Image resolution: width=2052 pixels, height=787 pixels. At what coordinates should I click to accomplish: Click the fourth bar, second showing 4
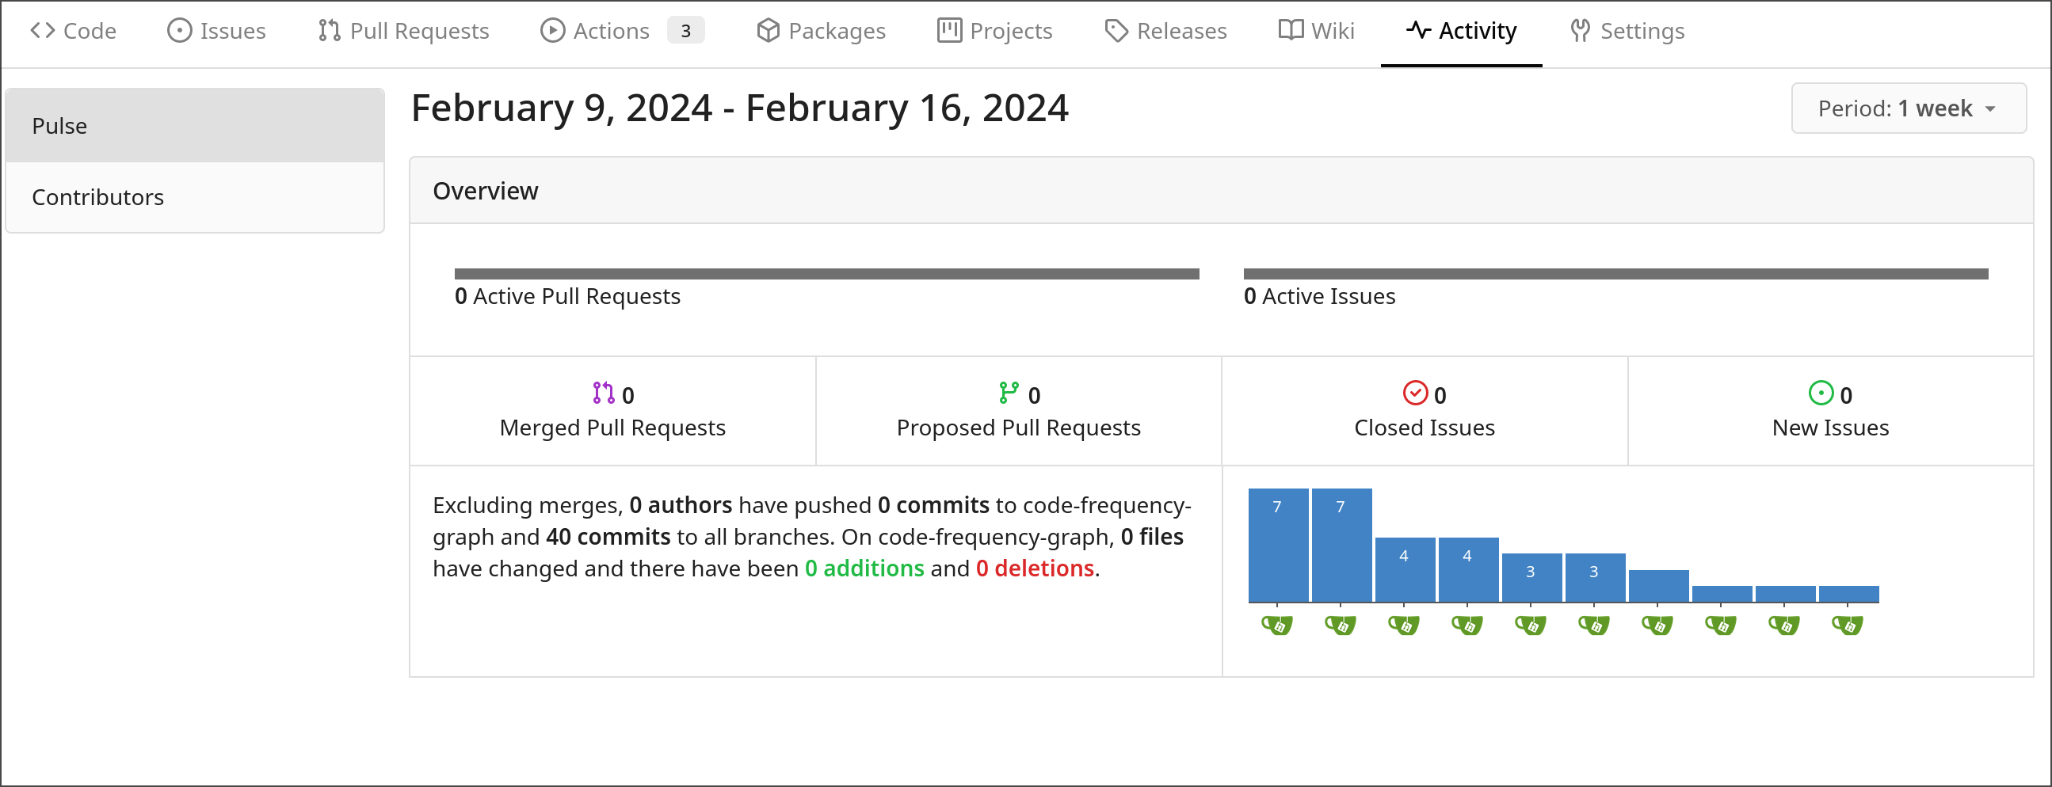click(x=1468, y=570)
